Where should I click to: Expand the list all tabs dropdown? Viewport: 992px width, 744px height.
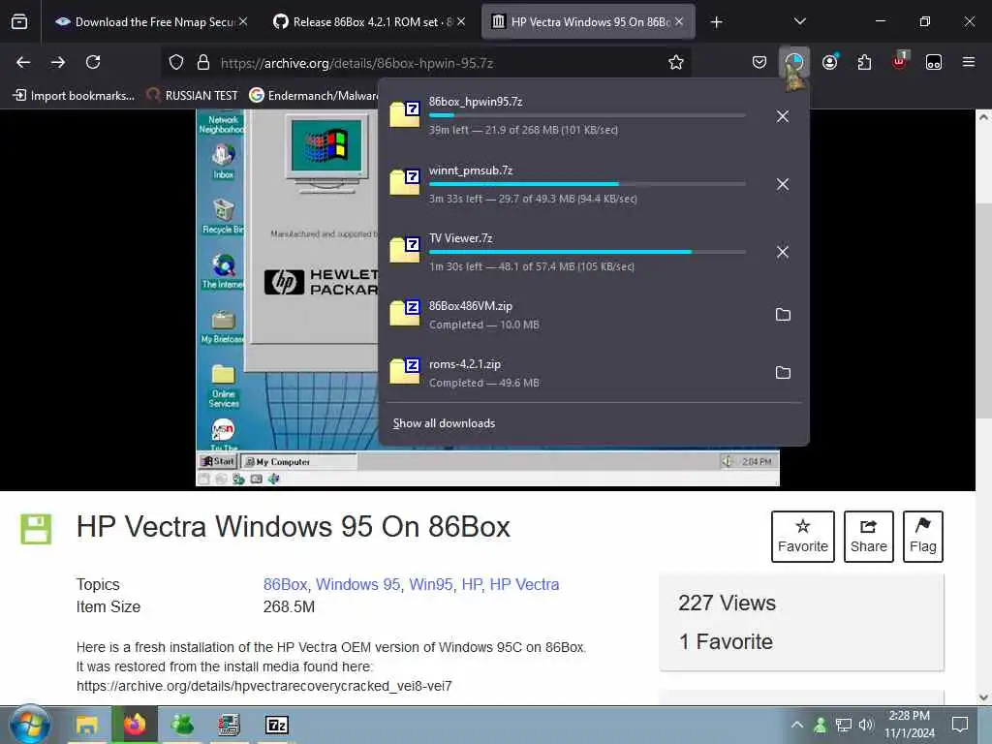point(799,21)
